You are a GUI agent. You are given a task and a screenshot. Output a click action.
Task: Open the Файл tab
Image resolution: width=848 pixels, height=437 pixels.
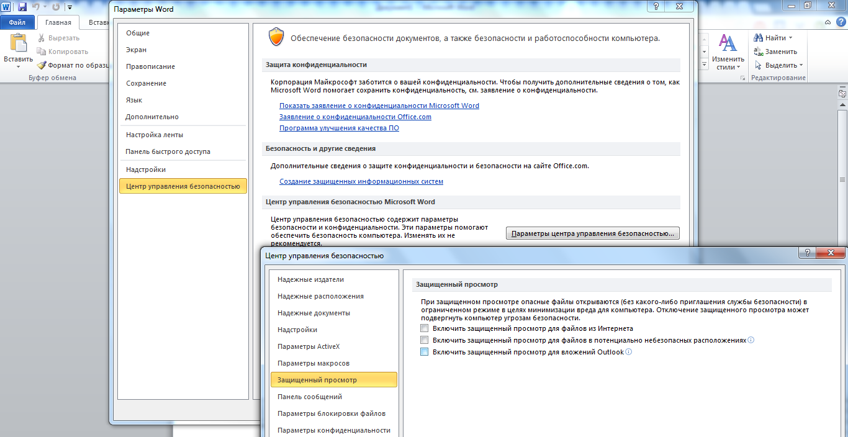[x=17, y=22]
